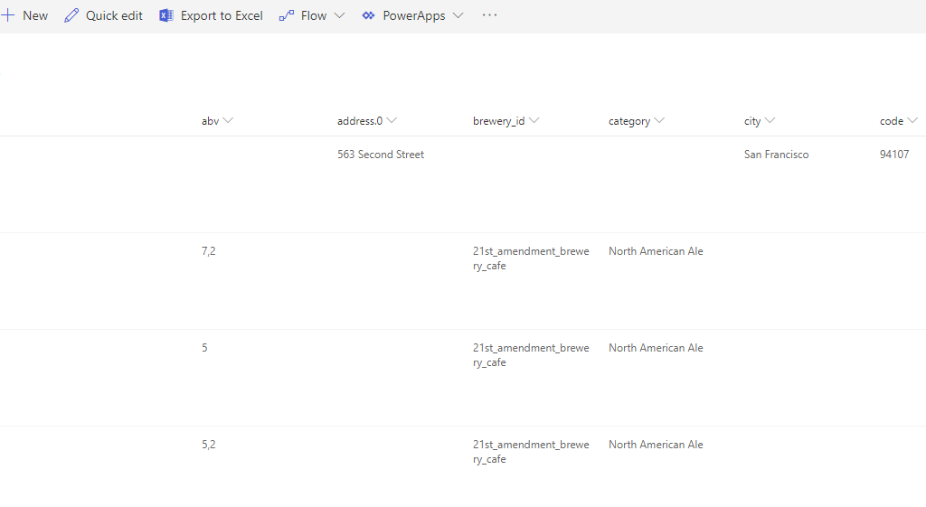The height and width of the screenshot is (507, 926).
Task: Click the Quick edit label
Action: pyautogui.click(x=114, y=15)
